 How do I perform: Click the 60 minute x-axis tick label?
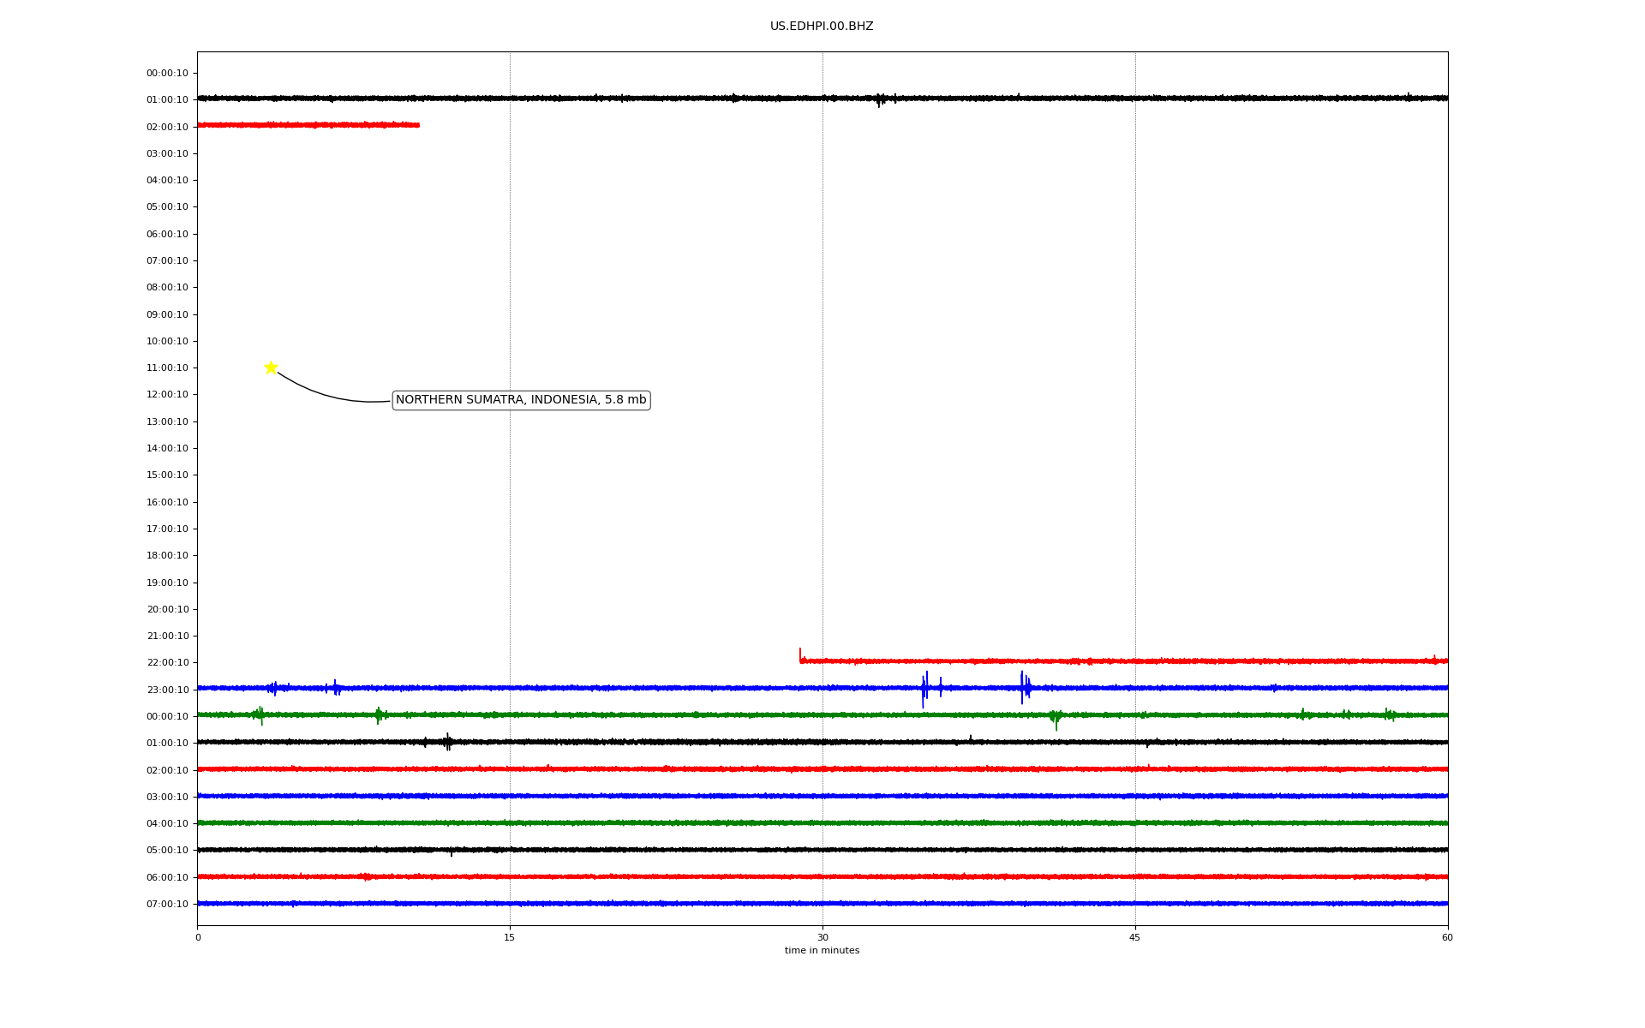click(x=1447, y=937)
